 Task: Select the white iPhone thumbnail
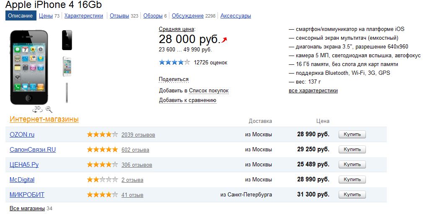[x=67, y=66]
